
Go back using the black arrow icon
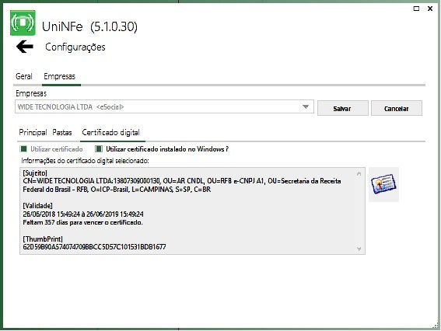coord(25,47)
